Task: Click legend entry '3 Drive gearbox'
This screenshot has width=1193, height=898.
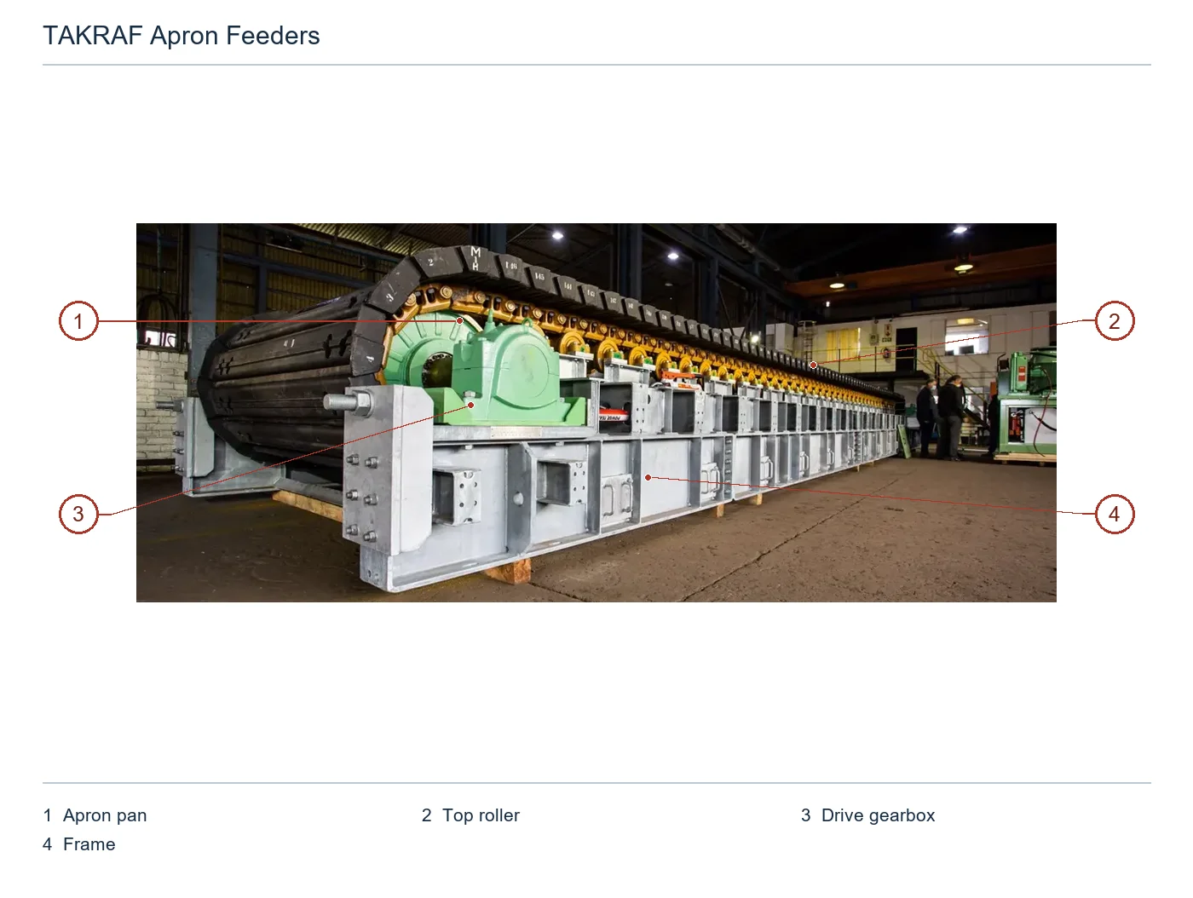Action: (867, 815)
